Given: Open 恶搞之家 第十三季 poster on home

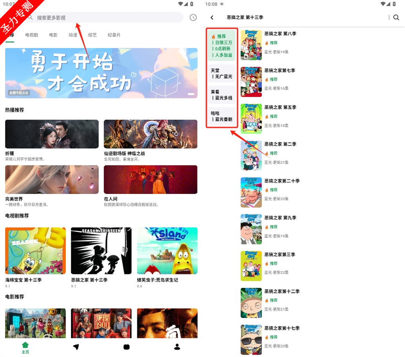Looking at the screenshot, I should click(101, 251).
